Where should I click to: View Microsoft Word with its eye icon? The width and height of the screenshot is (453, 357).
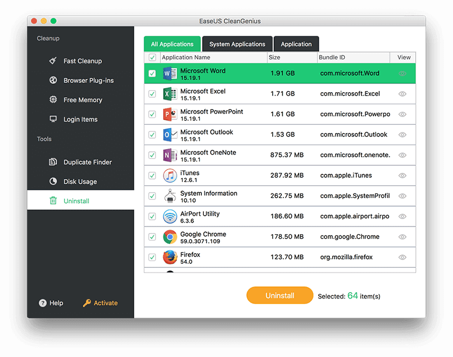pyautogui.click(x=403, y=74)
